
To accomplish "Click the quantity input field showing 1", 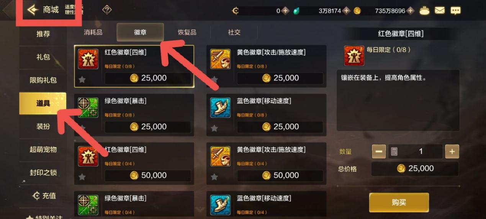I will (x=416, y=152).
